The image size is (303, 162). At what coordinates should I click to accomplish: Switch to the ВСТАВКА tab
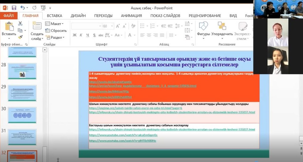[x=54, y=16]
